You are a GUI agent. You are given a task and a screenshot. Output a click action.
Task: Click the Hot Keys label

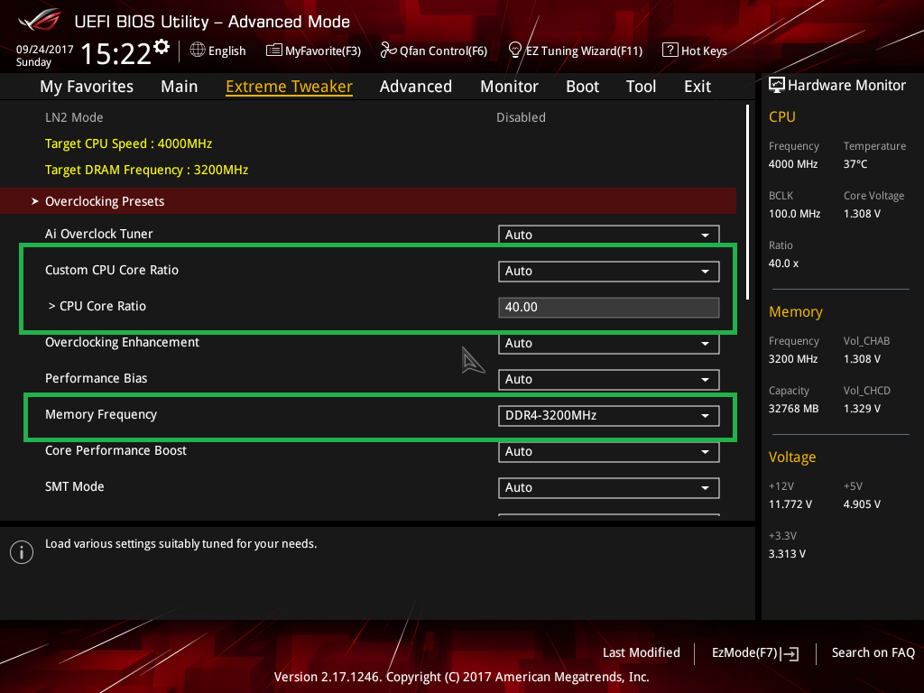[704, 51]
